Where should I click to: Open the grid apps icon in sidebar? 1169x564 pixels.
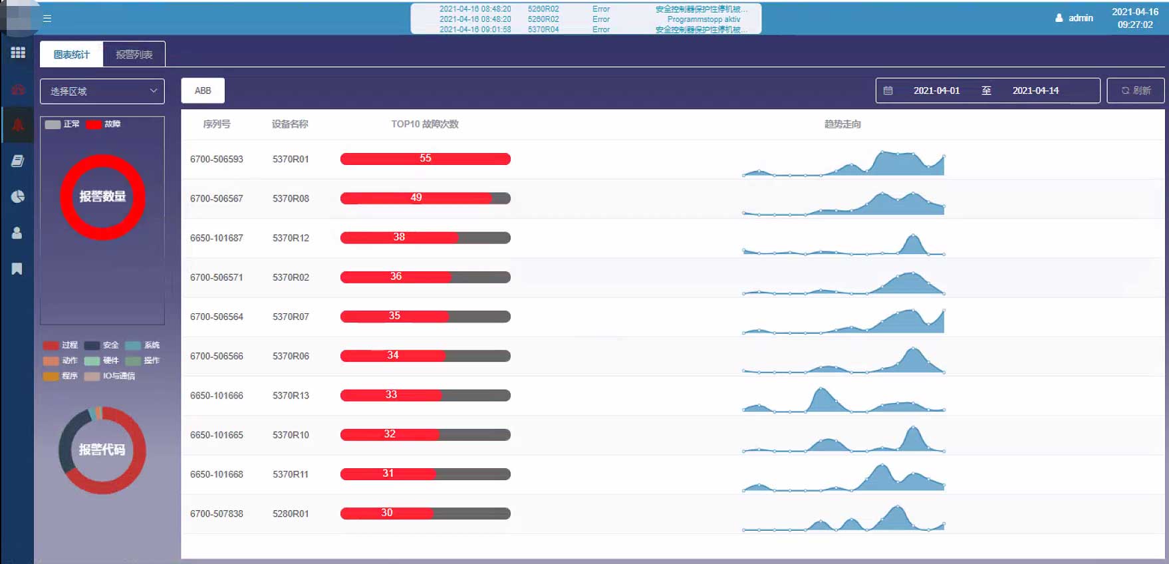coord(18,53)
